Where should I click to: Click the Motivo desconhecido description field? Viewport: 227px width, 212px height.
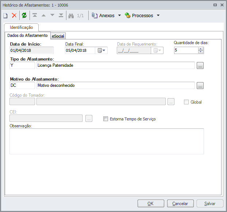[x=116, y=85]
